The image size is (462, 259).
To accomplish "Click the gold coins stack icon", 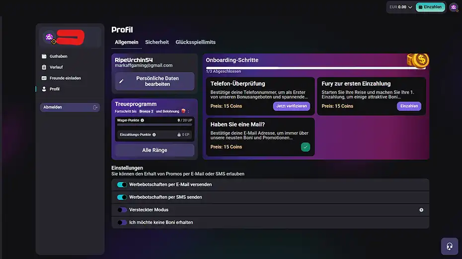I will 417,60.
